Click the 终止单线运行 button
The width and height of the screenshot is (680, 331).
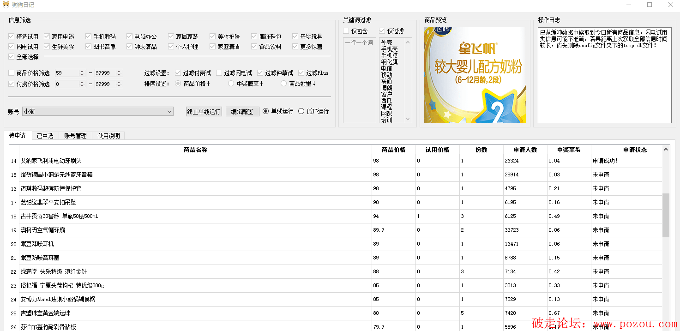click(x=204, y=112)
